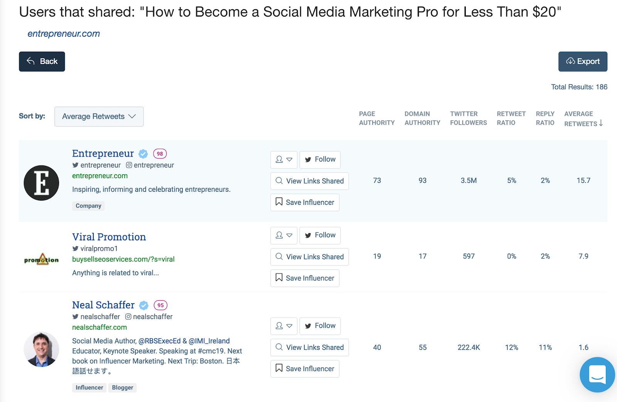Open Entrepreneur's add-to-list user dropdown
The height and width of the screenshot is (402, 617).
[x=284, y=159]
